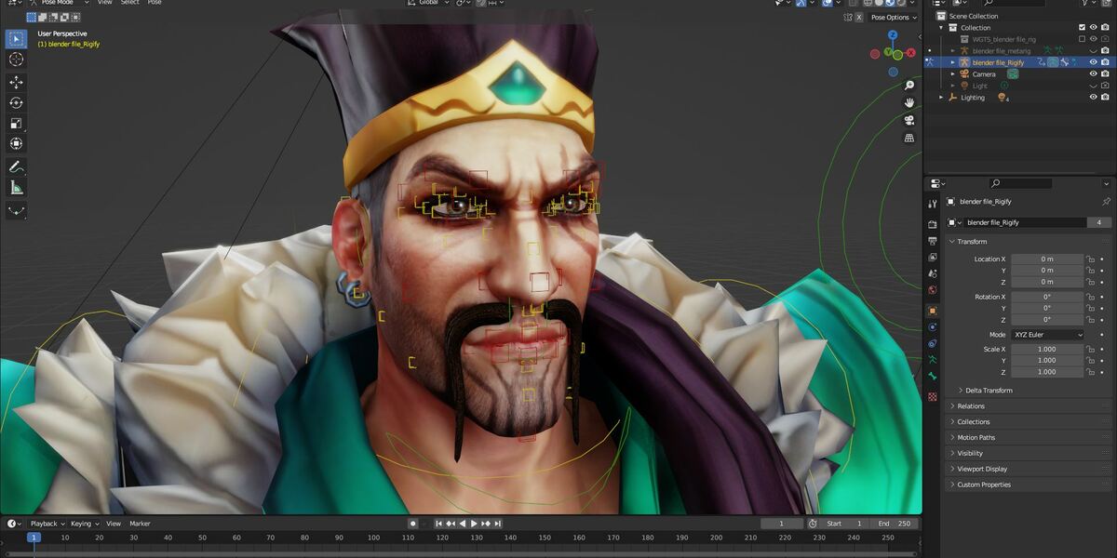Open the Armature data properties tab
Image resolution: width=1117 pixels, height=558 pixels.
pyautogui.click(x=932, y=360)
